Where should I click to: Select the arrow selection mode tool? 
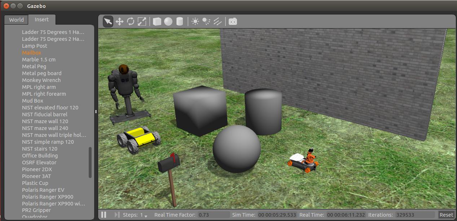(108, 22)
